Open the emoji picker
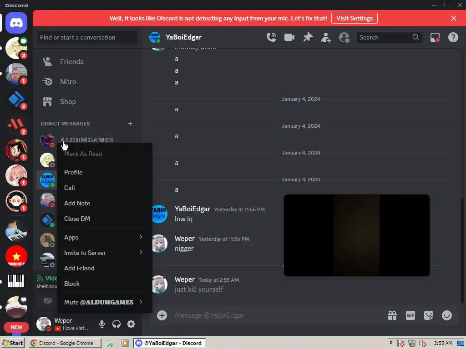This screenshot has height=349, width=466. 447,315
